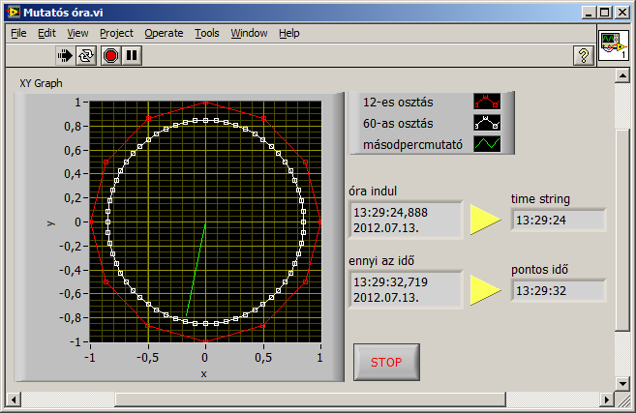
Task: Click the x axis label
Action: [x=203, y=373]
